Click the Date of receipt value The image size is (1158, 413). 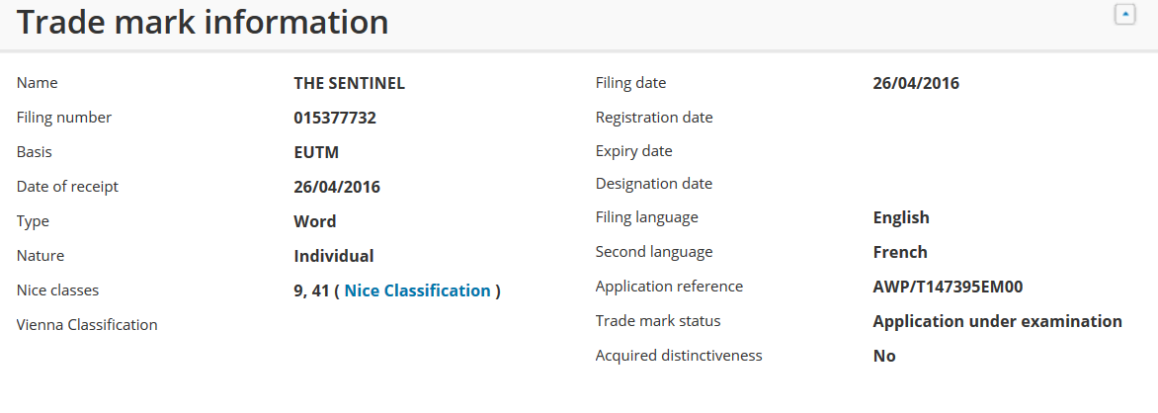(336, 187)
